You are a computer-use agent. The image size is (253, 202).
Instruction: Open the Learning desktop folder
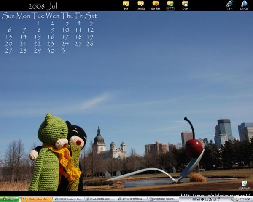tap(141, 5)
